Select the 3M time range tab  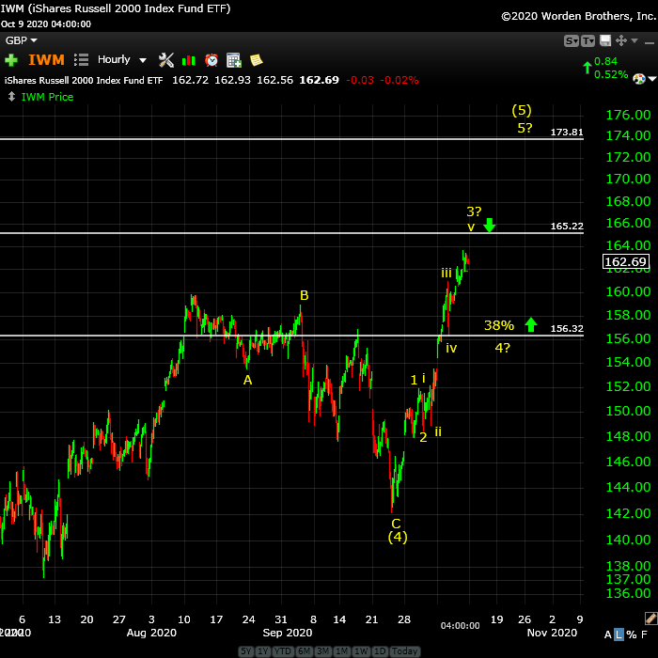[322, 651]
